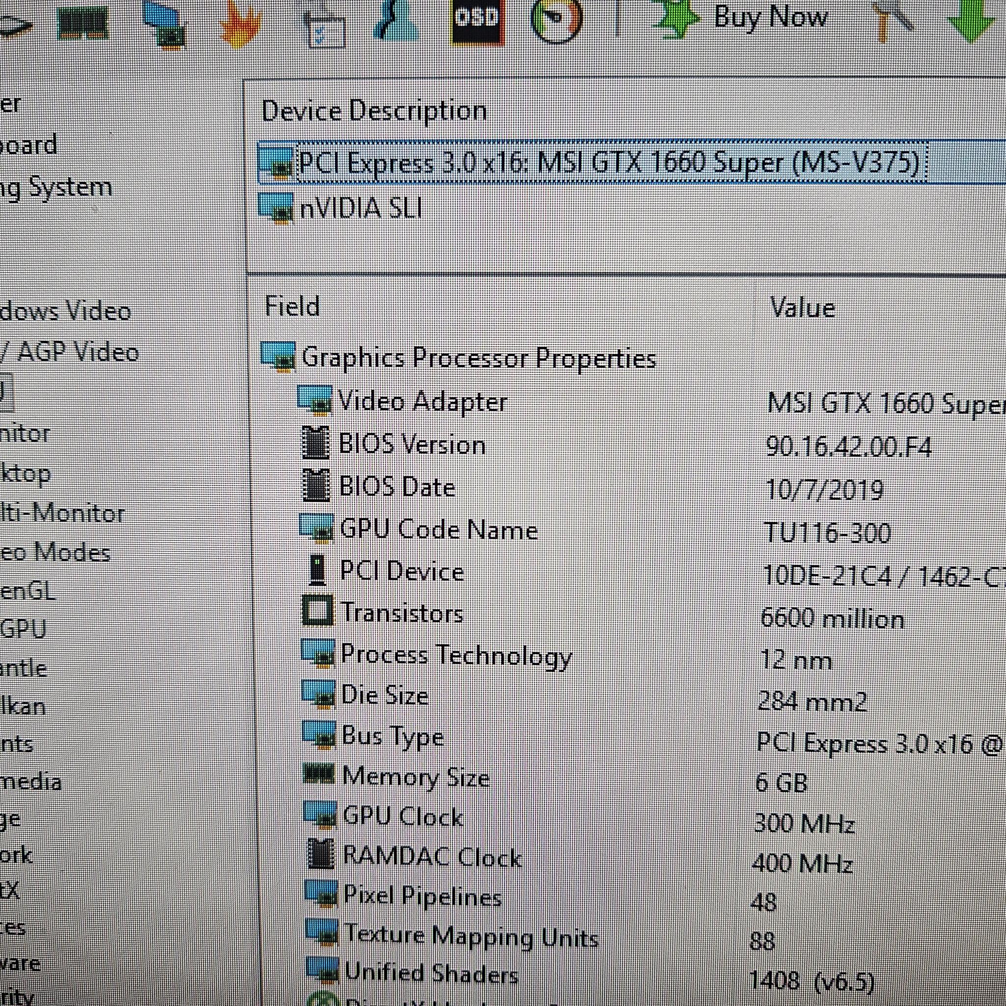Screen dimensions: 1006x1006
Task: Start the System Stability Test flame icon
Action: click(x=240, y=25)
